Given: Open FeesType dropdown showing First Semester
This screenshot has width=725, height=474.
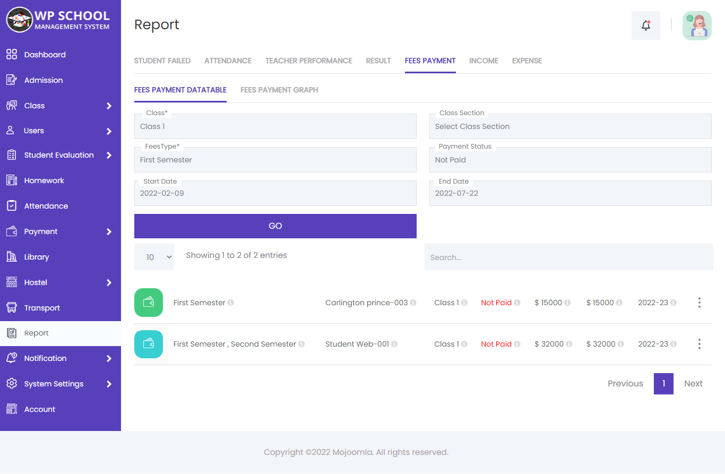Looking at the screenshot, I should (x=275, y=160).
